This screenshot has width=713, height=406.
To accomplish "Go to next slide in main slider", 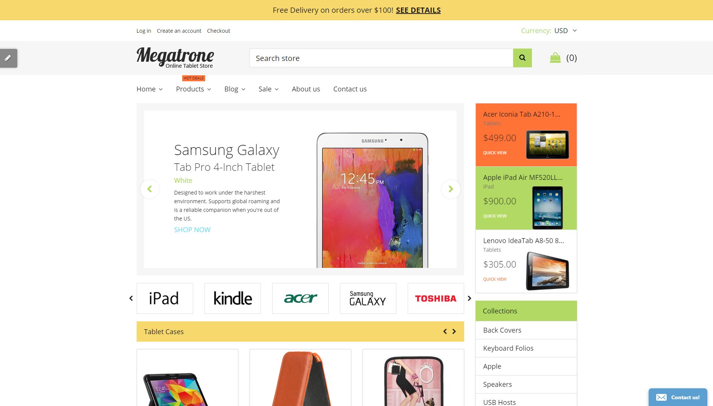I will [x=451, y=189].
